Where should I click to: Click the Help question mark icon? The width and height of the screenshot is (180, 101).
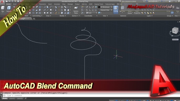(170, 1)
